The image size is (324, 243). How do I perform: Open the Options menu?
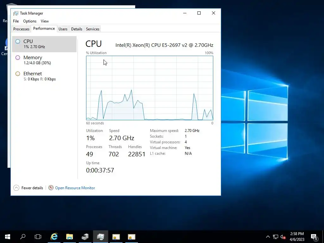[x=30, y=21]
